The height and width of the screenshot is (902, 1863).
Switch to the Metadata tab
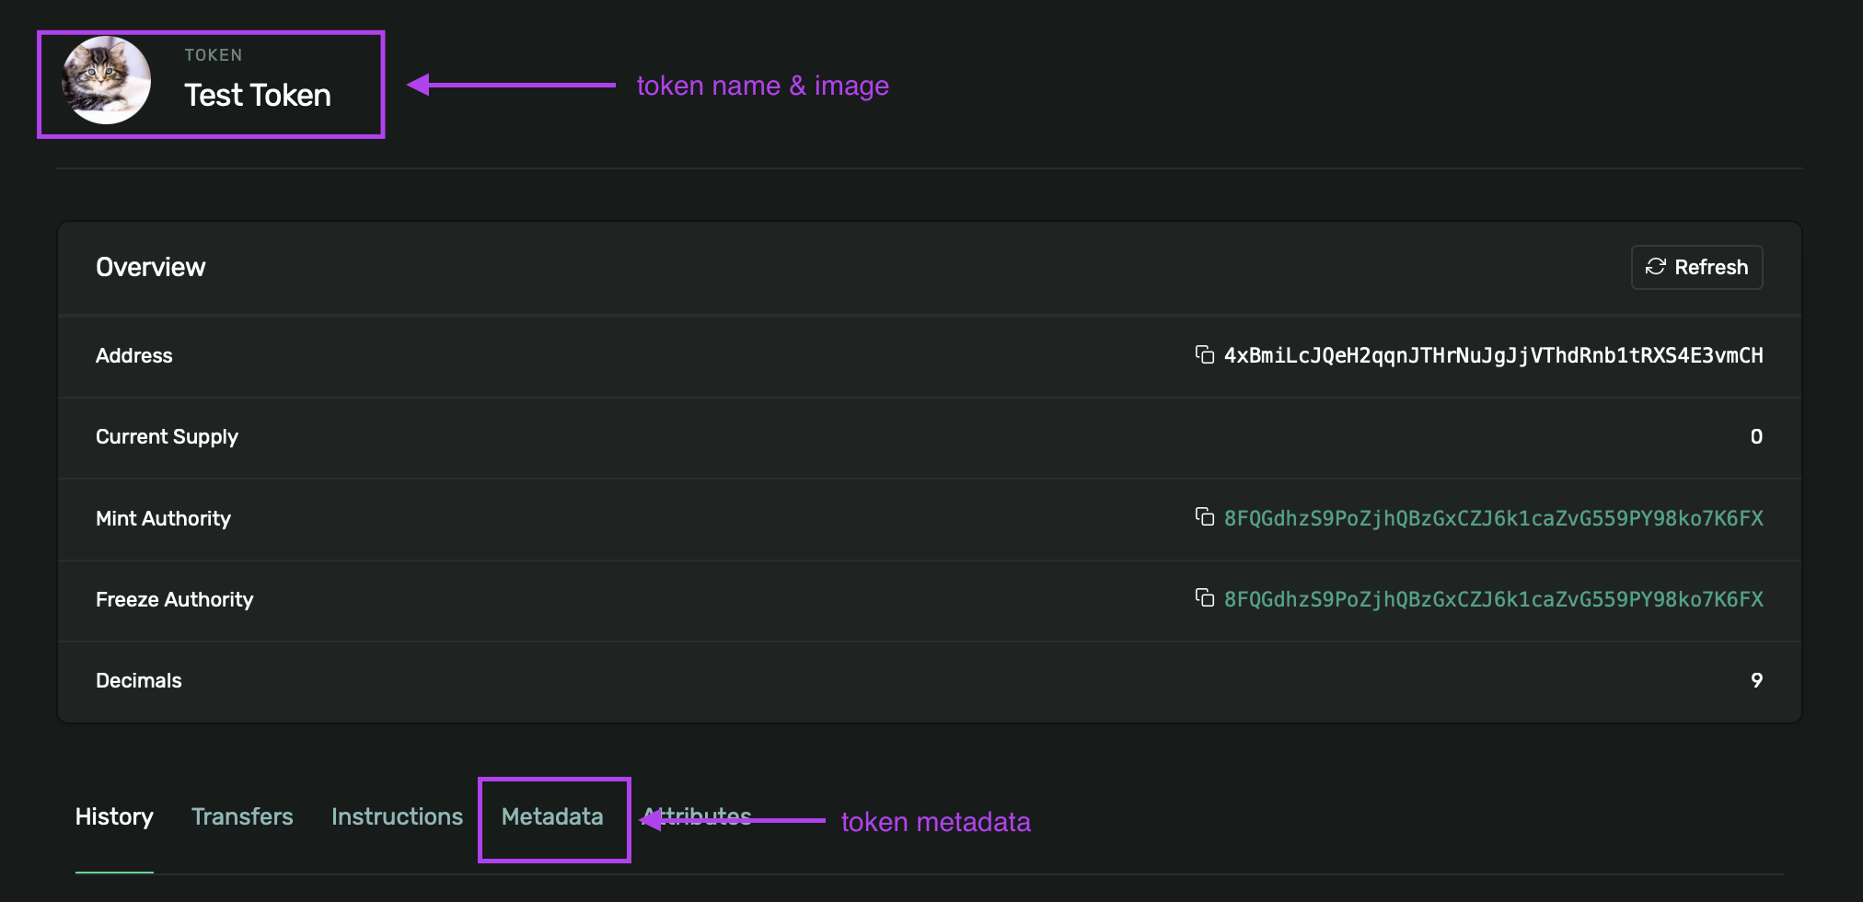click(552, 817)
